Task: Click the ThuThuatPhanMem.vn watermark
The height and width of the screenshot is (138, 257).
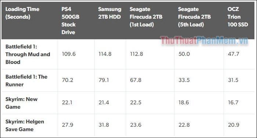Action: click(x=204, y=40)
